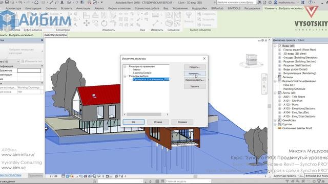Select the Learning Content filter
Screen dimensions: 328x184
pyautogui.click(x=142, y=73)
